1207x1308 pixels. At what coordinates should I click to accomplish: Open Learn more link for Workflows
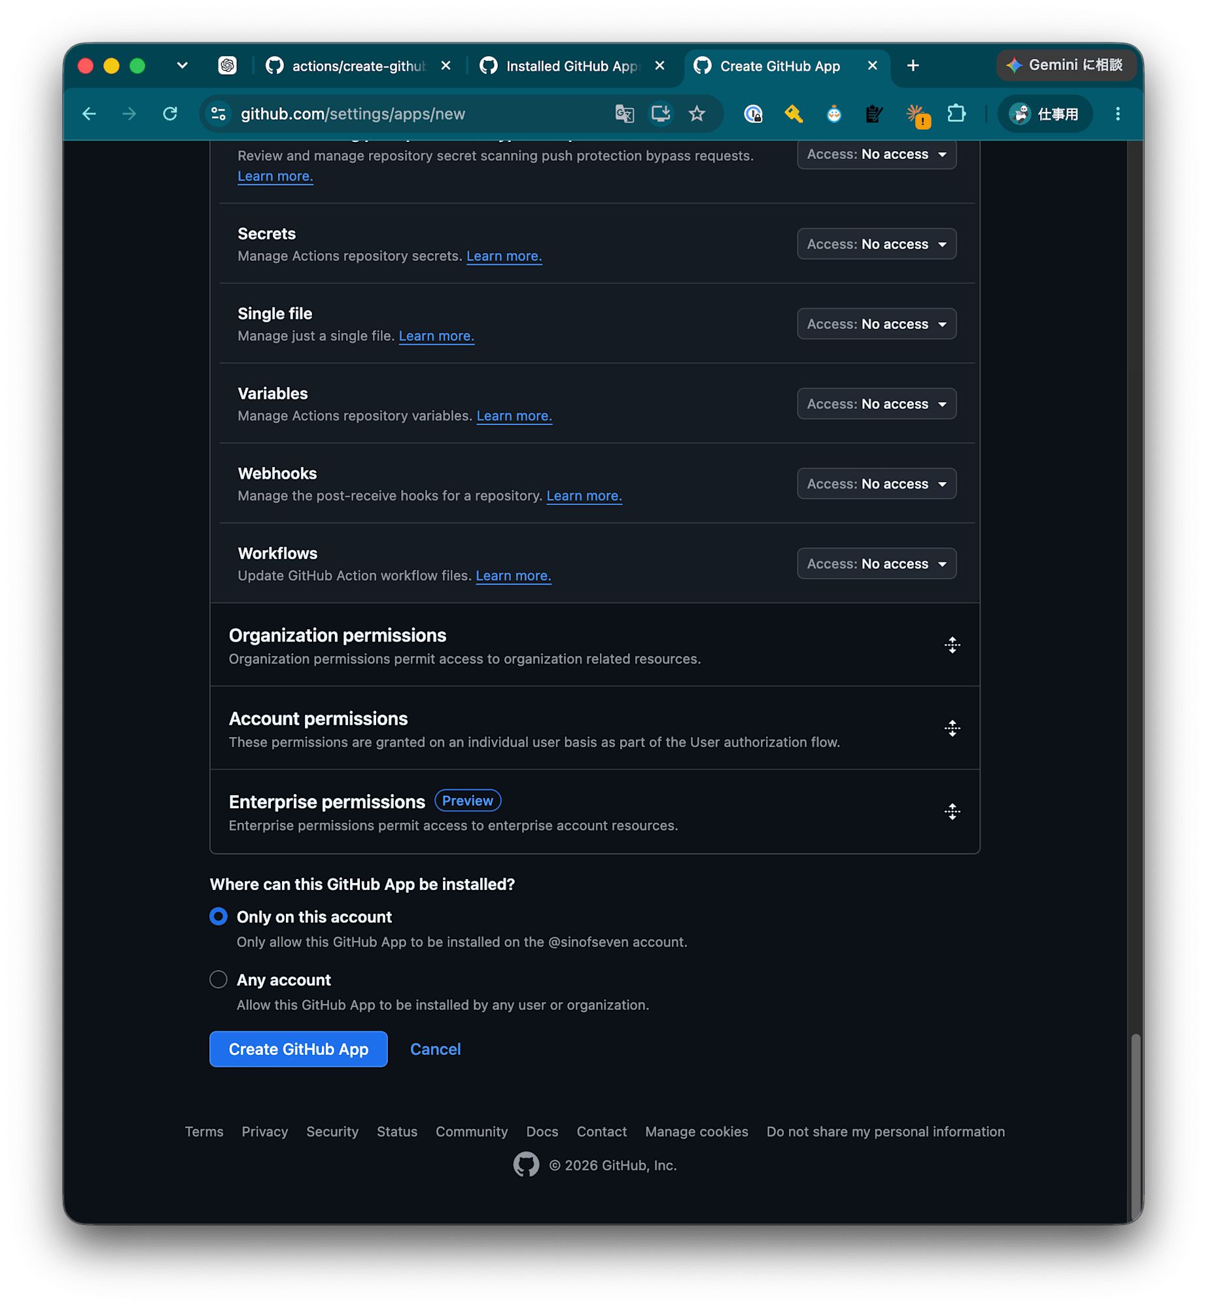click(x=513, y=575)
